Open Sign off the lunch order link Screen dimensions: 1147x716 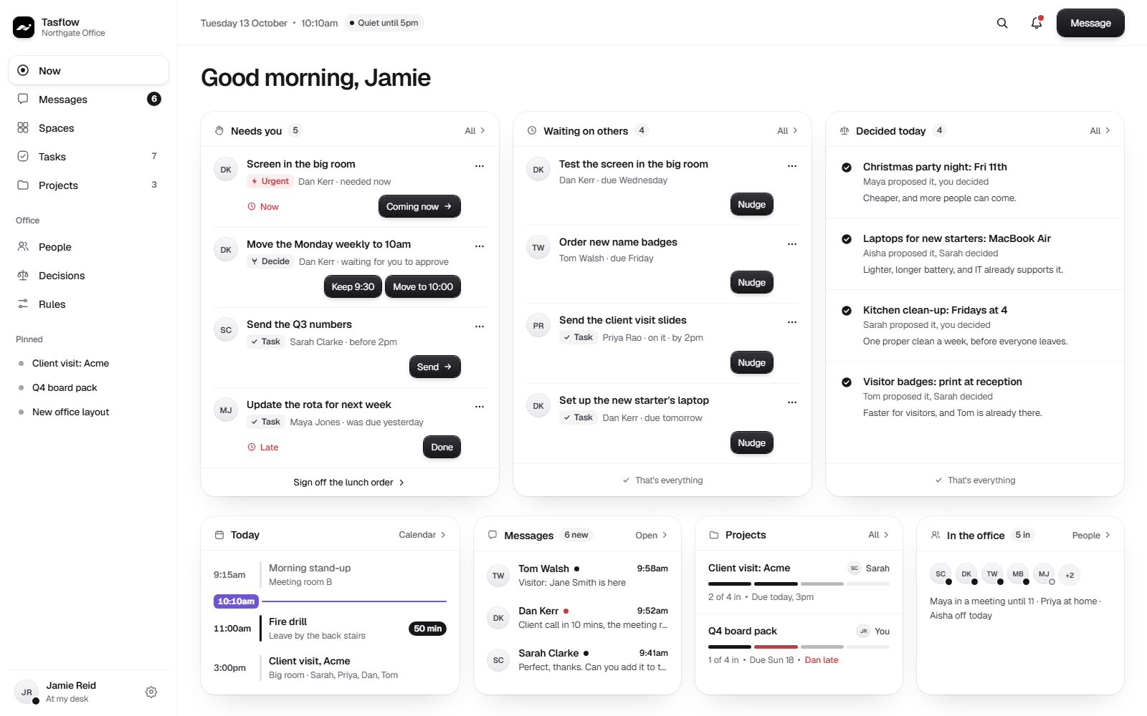click(349, 482)
